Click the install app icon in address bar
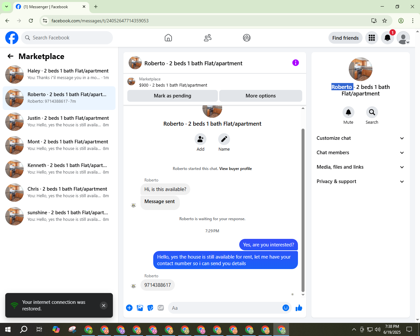 [374, 21]
